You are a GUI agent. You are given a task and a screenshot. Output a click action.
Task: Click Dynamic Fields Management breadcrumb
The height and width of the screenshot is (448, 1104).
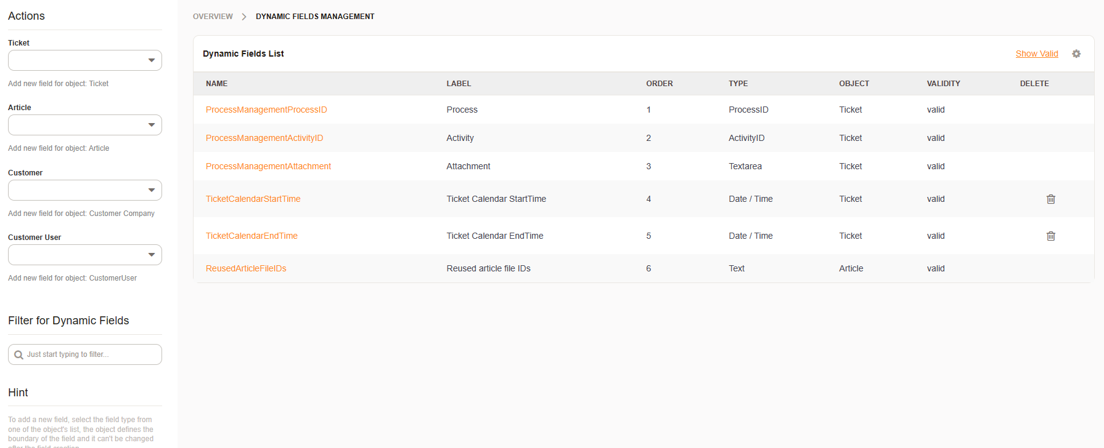tap(315, 17)
